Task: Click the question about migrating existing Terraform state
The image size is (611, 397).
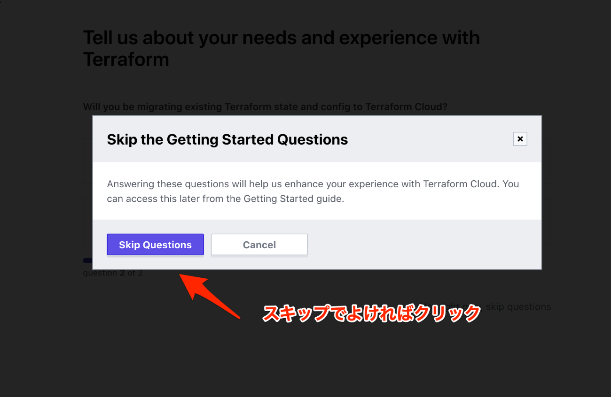Action: coord(265,107)
